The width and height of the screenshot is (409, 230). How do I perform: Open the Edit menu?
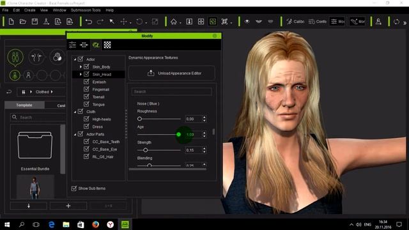pos(17,10)
